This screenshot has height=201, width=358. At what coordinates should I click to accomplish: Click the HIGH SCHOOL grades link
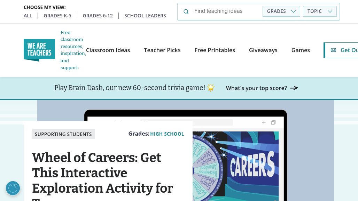tap(167, 134)
